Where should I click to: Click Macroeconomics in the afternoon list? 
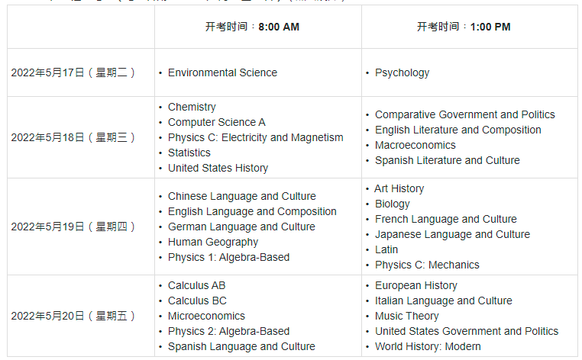click(x=415, y=145)
